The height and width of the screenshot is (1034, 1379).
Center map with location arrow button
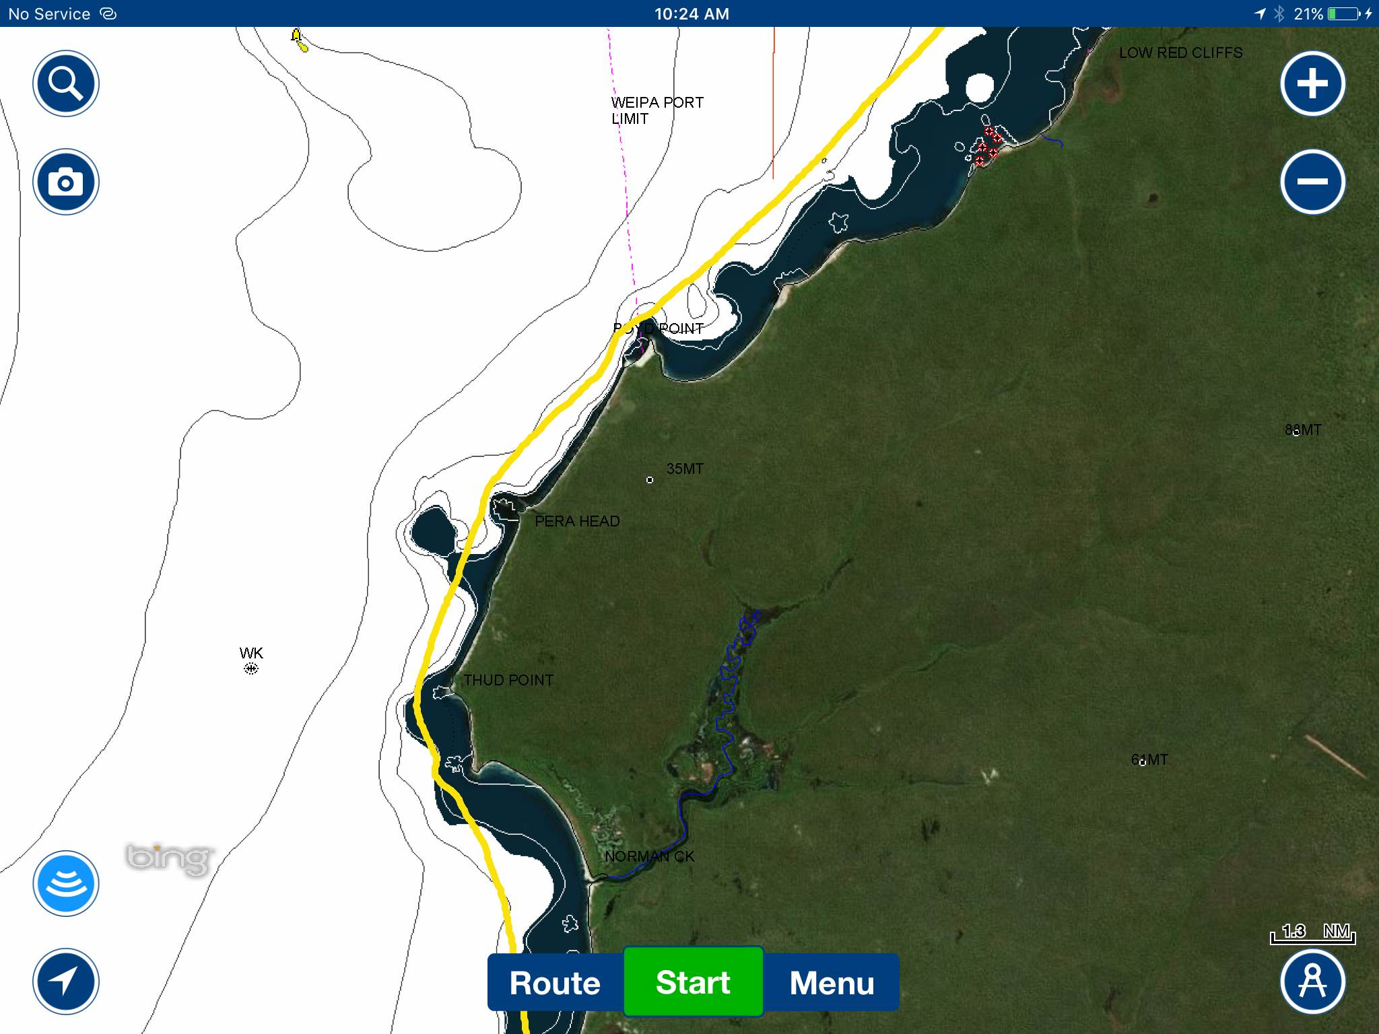click(66, 981)
